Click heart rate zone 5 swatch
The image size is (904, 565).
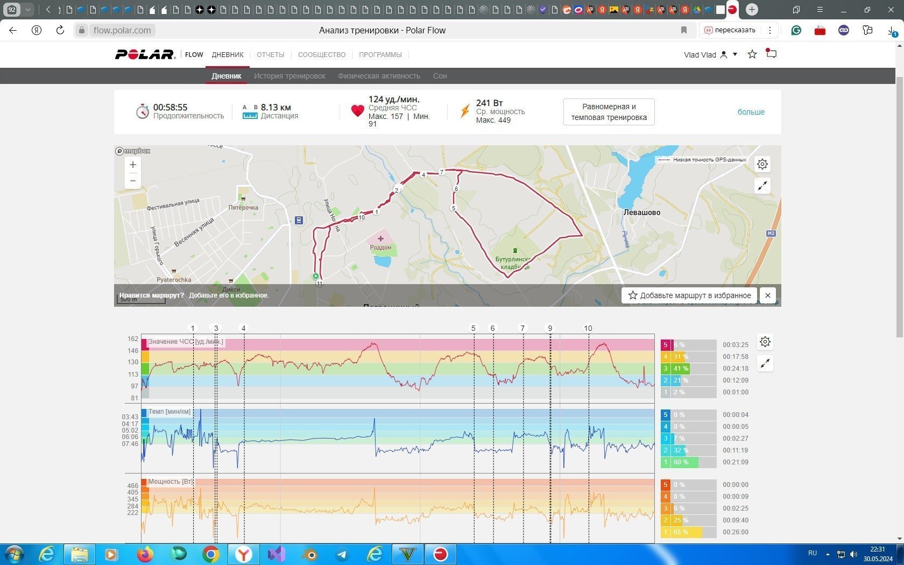(x=665, y=345)
